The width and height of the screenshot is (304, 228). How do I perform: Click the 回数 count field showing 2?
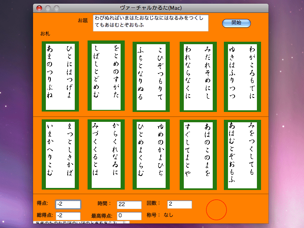click(180, 204)
